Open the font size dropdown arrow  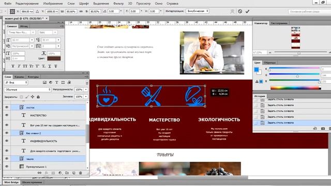pyautogui.click(x=32, y=40)
